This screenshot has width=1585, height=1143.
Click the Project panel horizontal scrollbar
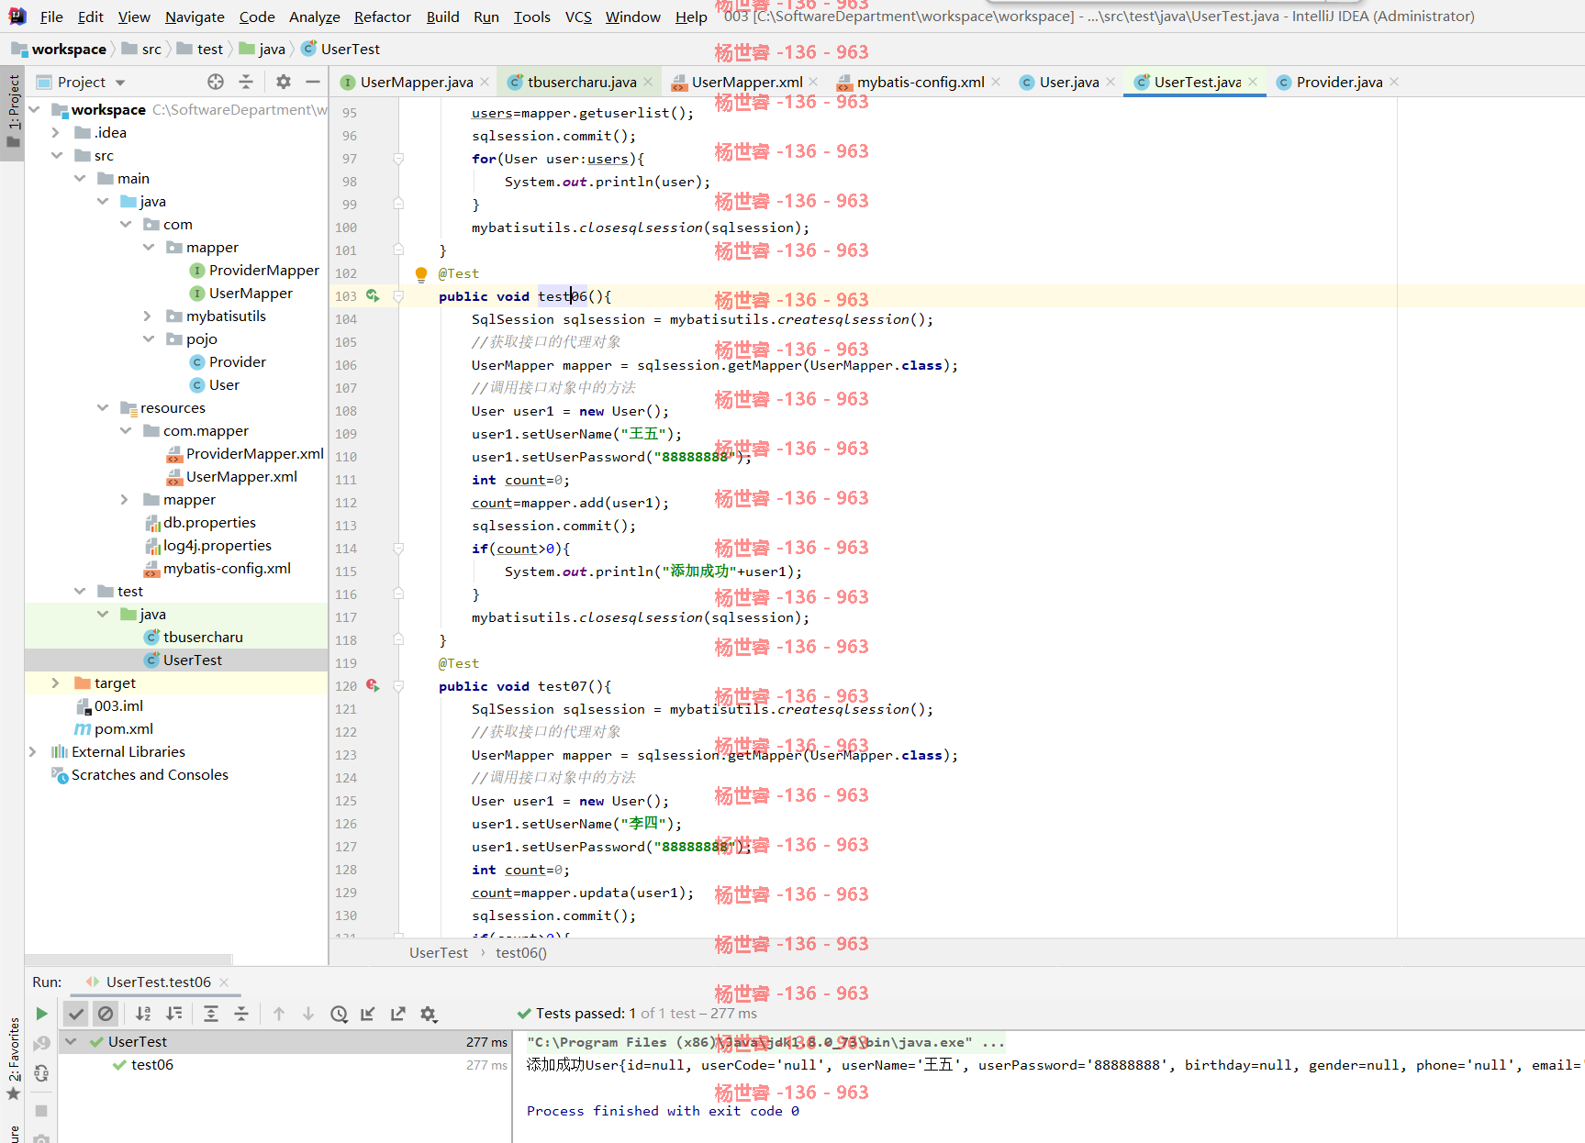pyautogui.click(x=128, y=960)
